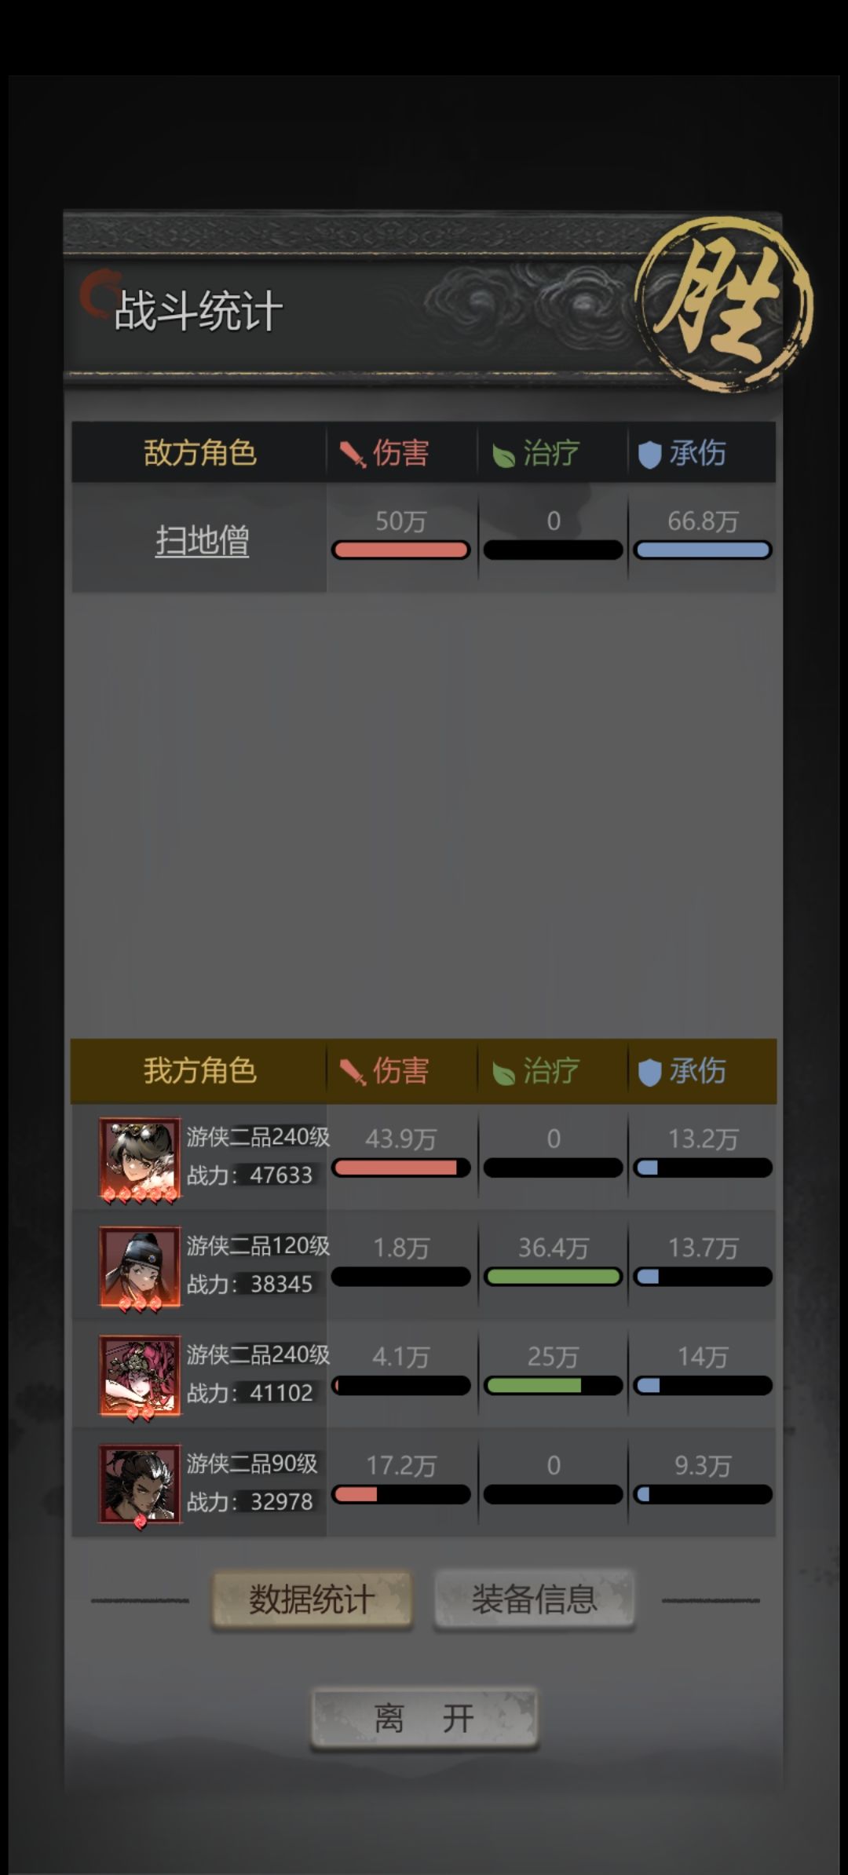Click the 离开 button
The image size is (848, 1875).
424,1719
